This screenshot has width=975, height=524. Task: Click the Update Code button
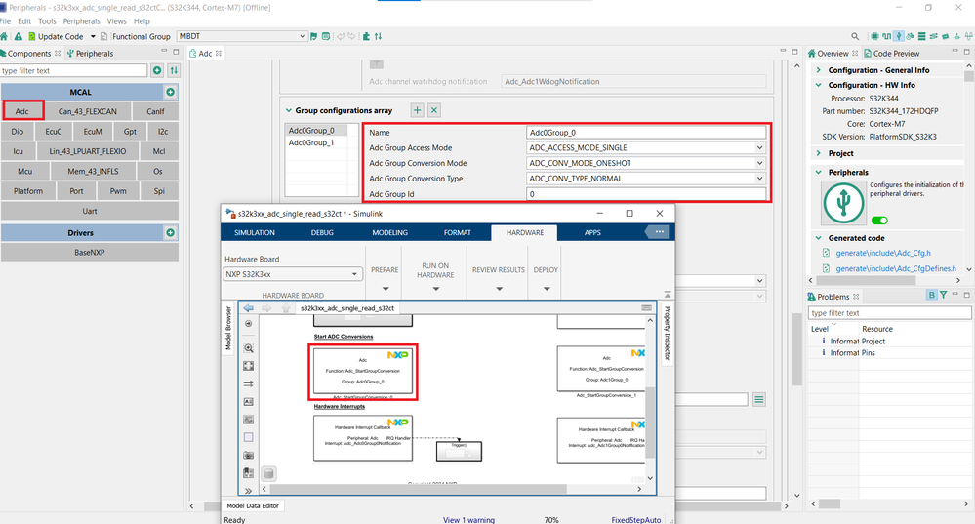56,37
